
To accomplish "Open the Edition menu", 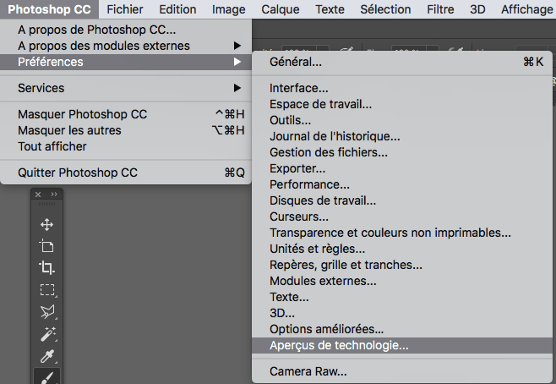I will (x=177, y=9).
